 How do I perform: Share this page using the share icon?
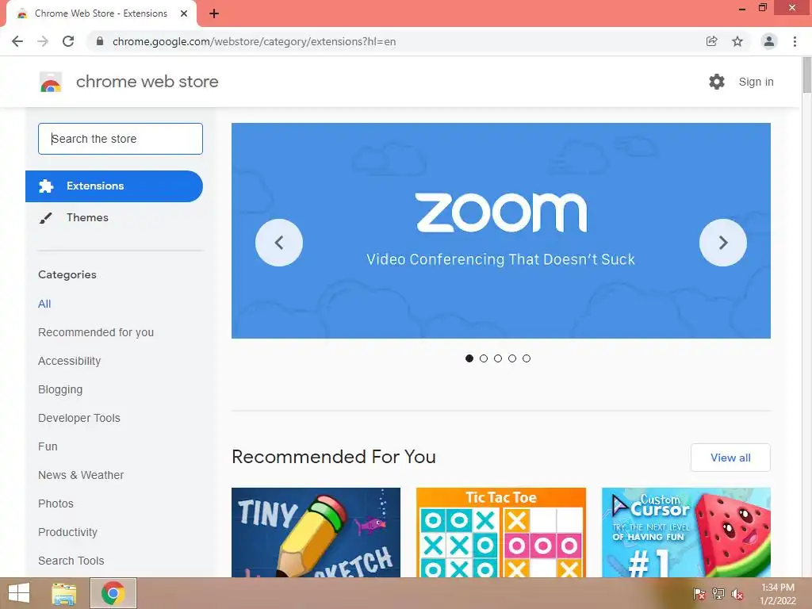pos(711,41)
